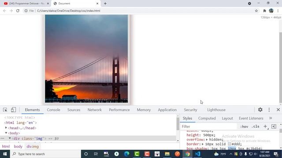
Task: Select the html lang="en" line
Action: coord(21,123)
